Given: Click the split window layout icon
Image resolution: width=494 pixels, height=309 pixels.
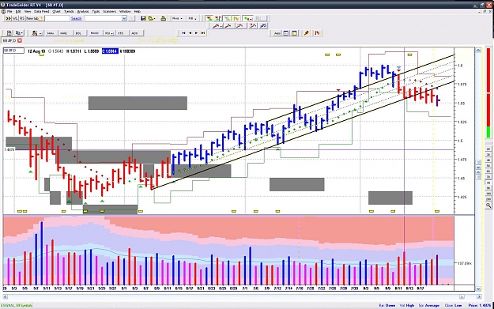Looking at the screenshot, I should pyautogui.click(x=286, y=33).
